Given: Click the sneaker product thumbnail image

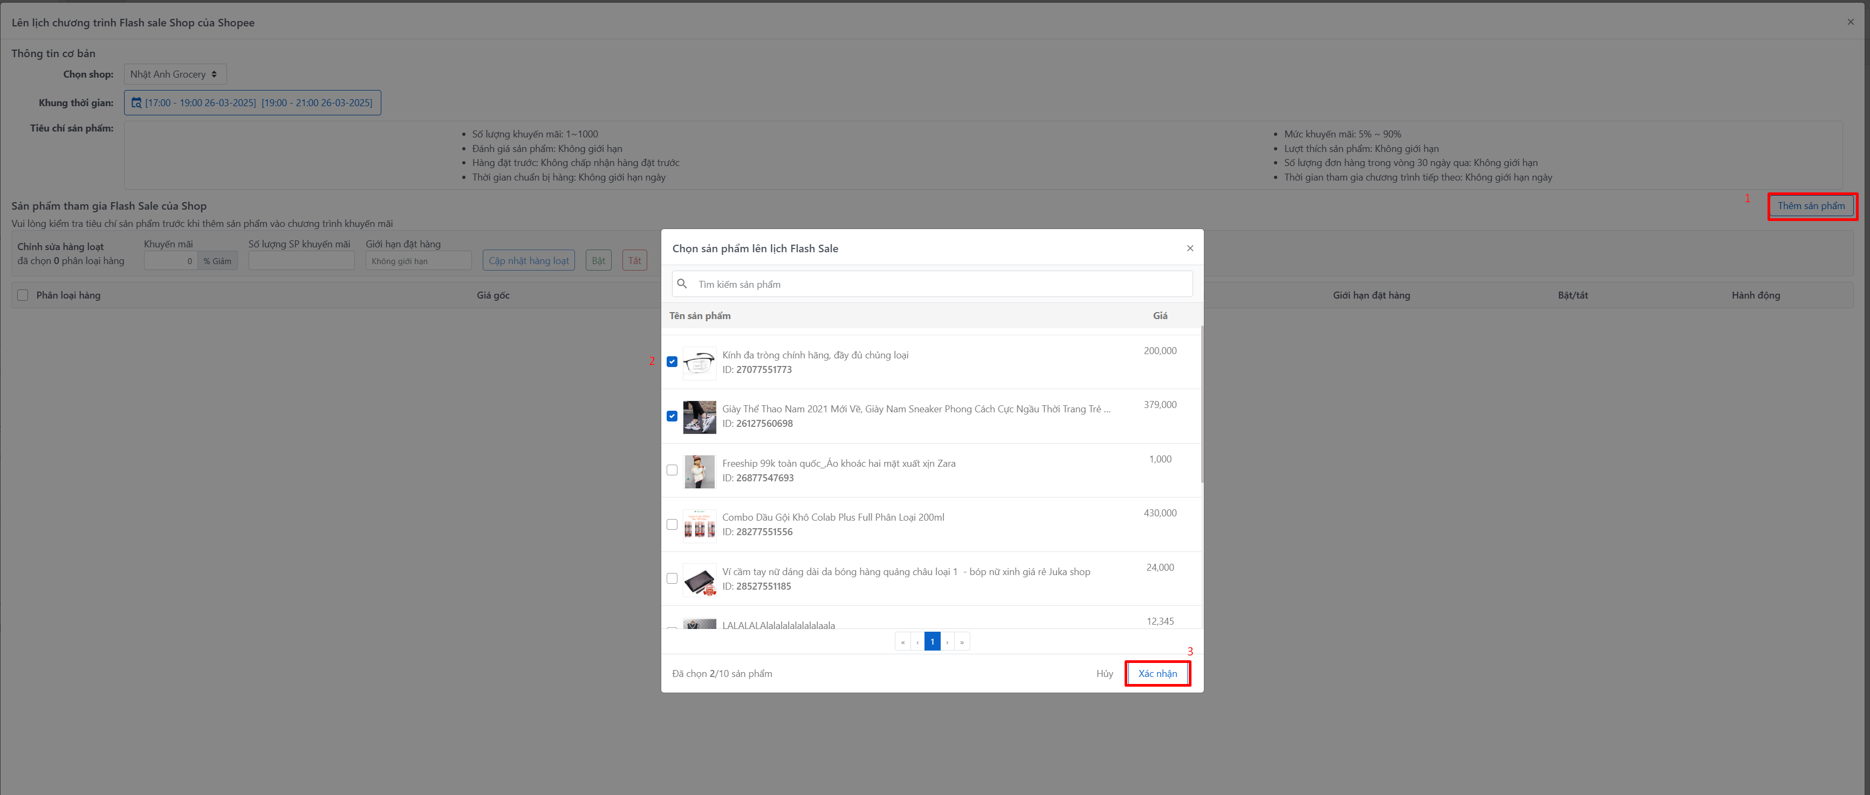Looking at the screenshot, I should (699, 417).
